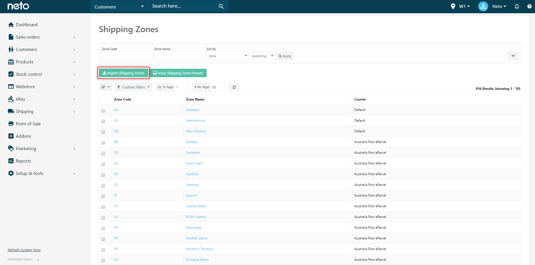Tick the checkbox for Australia zone
535x265 pixels.
[103, 111]
